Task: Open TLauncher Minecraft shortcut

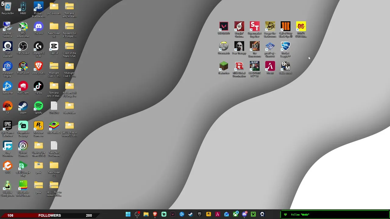Action: tap(224, 68)
